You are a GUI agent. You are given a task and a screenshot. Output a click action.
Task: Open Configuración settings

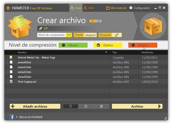click(x=139, y=8)
